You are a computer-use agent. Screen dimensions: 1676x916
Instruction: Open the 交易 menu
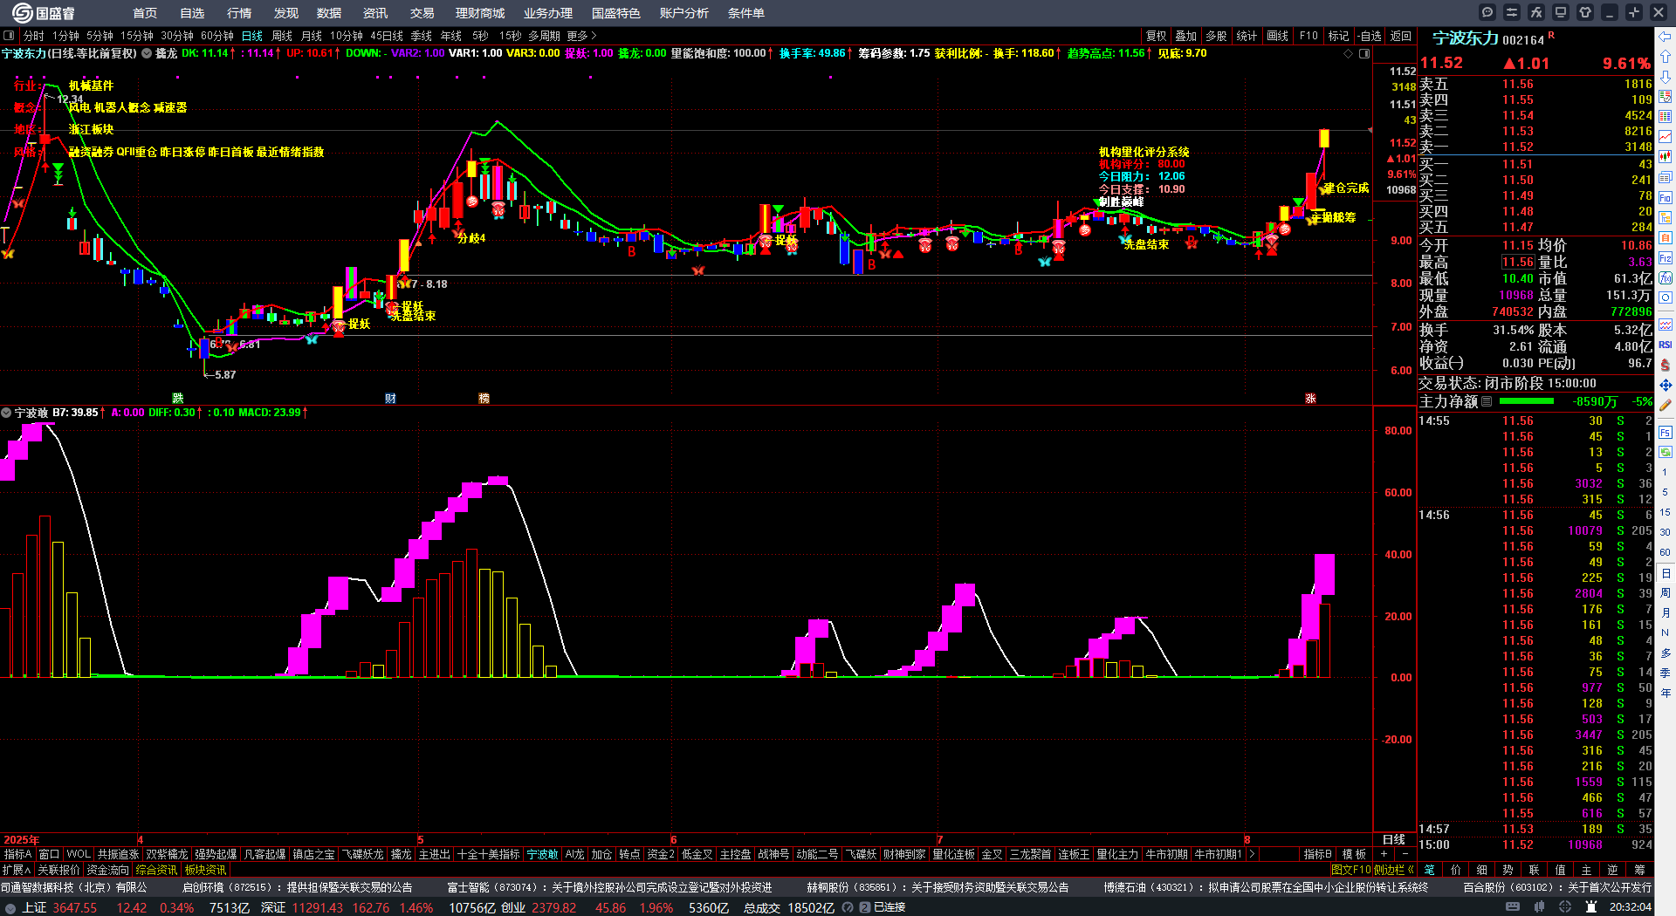[x=422, y=13]
